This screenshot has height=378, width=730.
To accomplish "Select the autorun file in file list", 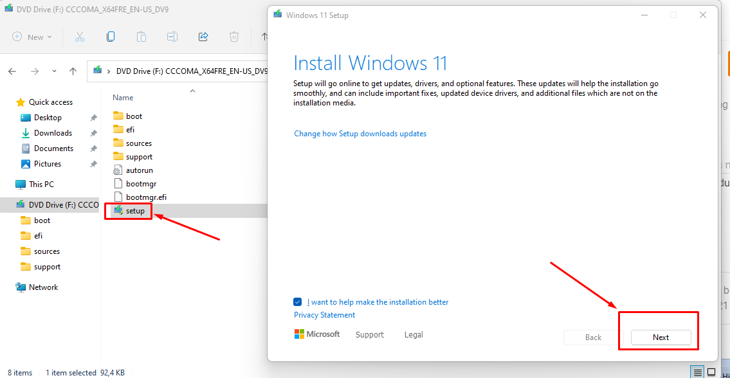I will (139, 170).
